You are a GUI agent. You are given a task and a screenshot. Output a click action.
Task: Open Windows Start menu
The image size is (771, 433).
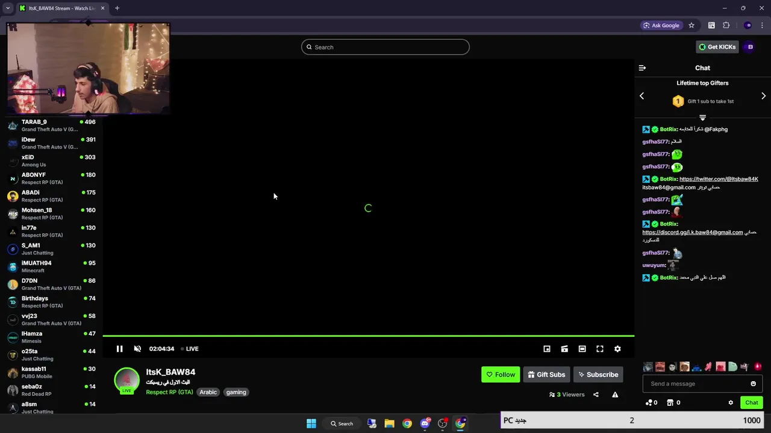click(311, 423)
